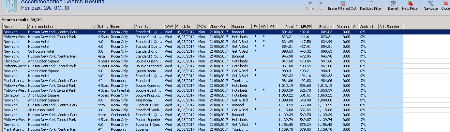
Task: Click the Double Standard room type cell
Action: point(149,66)
